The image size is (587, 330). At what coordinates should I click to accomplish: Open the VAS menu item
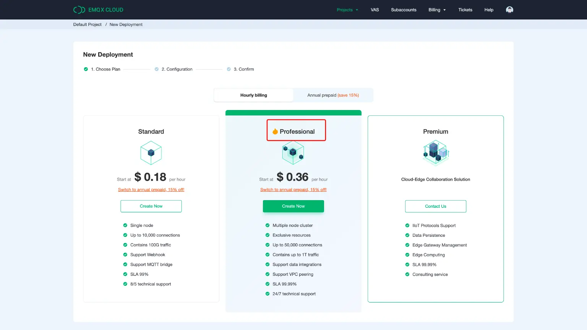[375, 10]
